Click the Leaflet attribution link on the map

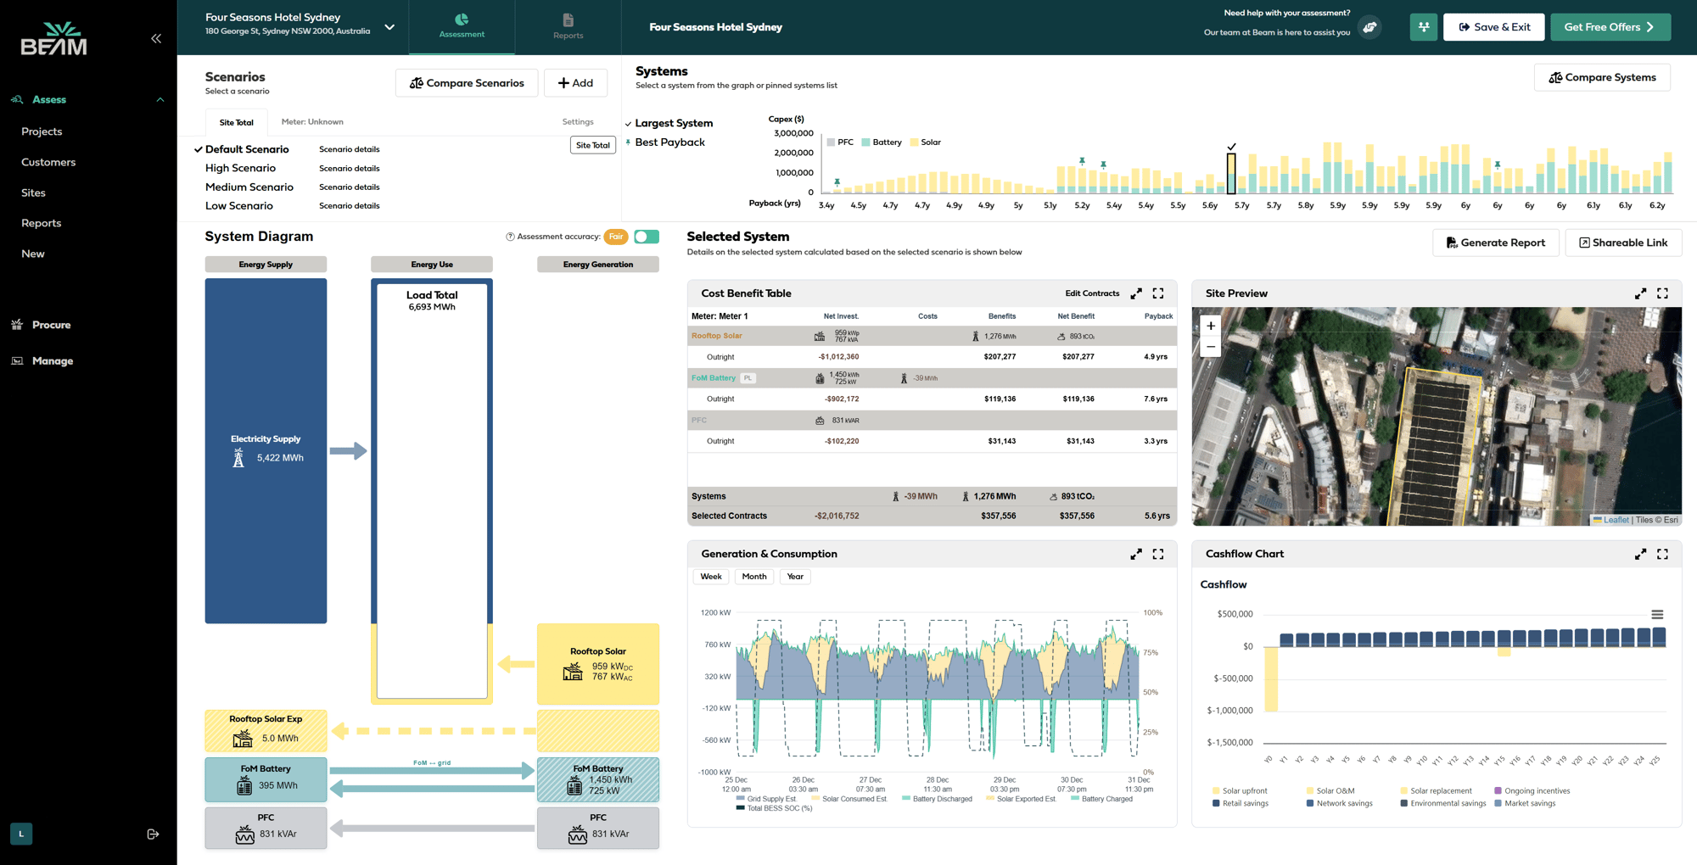1616,520
